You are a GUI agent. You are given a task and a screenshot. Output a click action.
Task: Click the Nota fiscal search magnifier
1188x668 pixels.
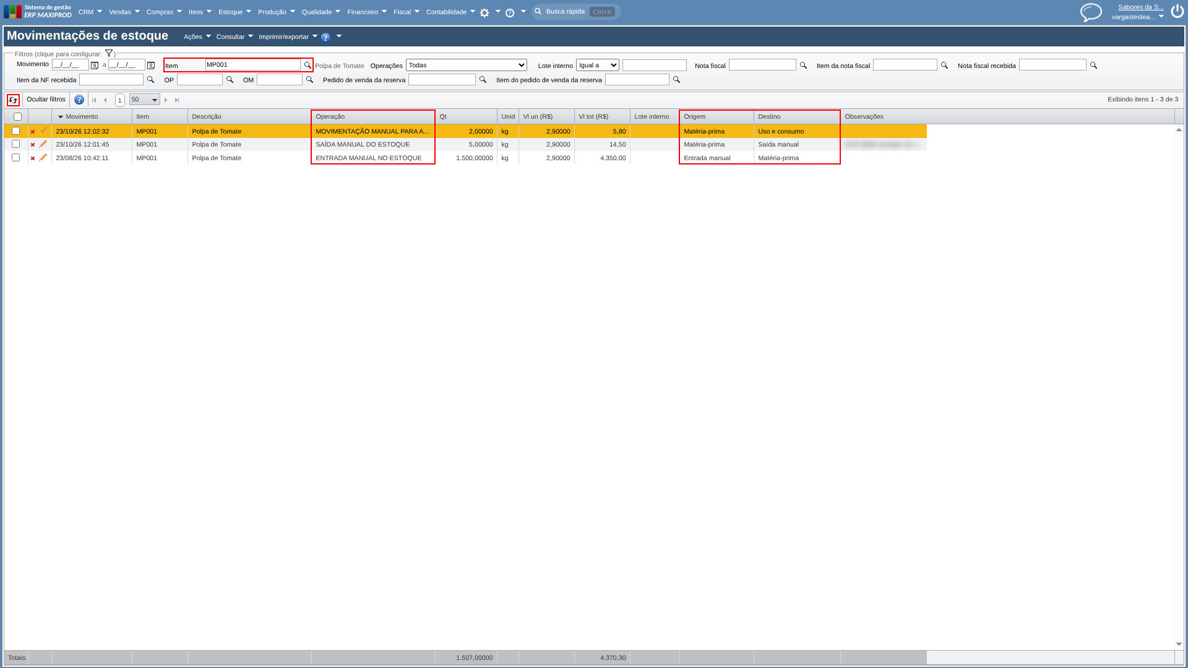click(803, 65)
